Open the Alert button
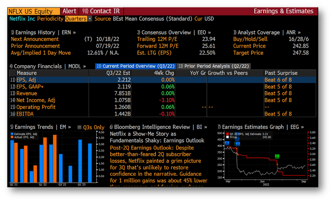 tap(69, 11)
